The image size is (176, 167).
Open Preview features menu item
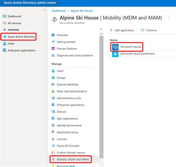tap(67, 48)
